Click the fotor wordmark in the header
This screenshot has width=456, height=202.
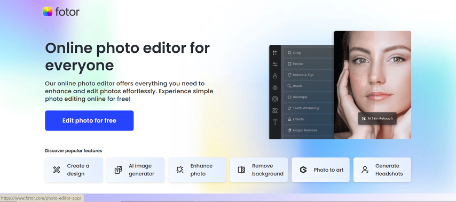67,12
